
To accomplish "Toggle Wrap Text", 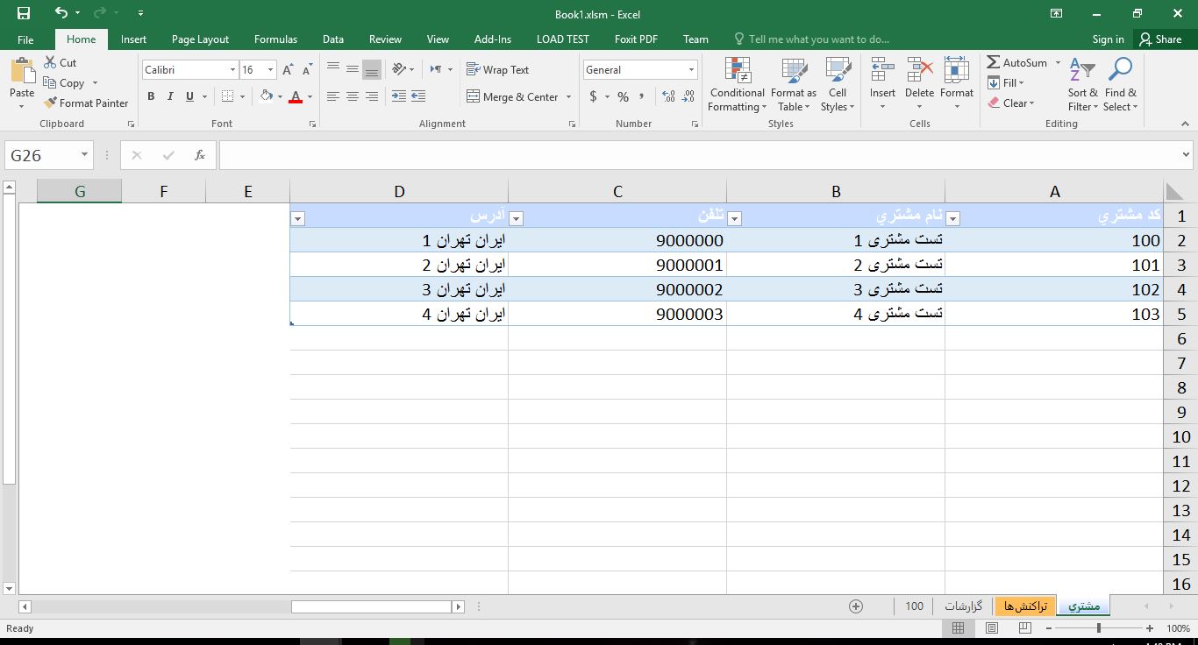I will pyautogui.click(x=497, y=69).
